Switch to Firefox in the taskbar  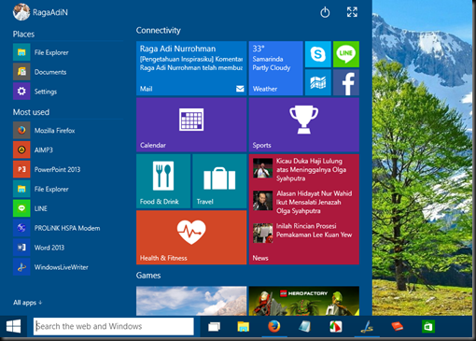pyautogui.click(x=274, y=327)
